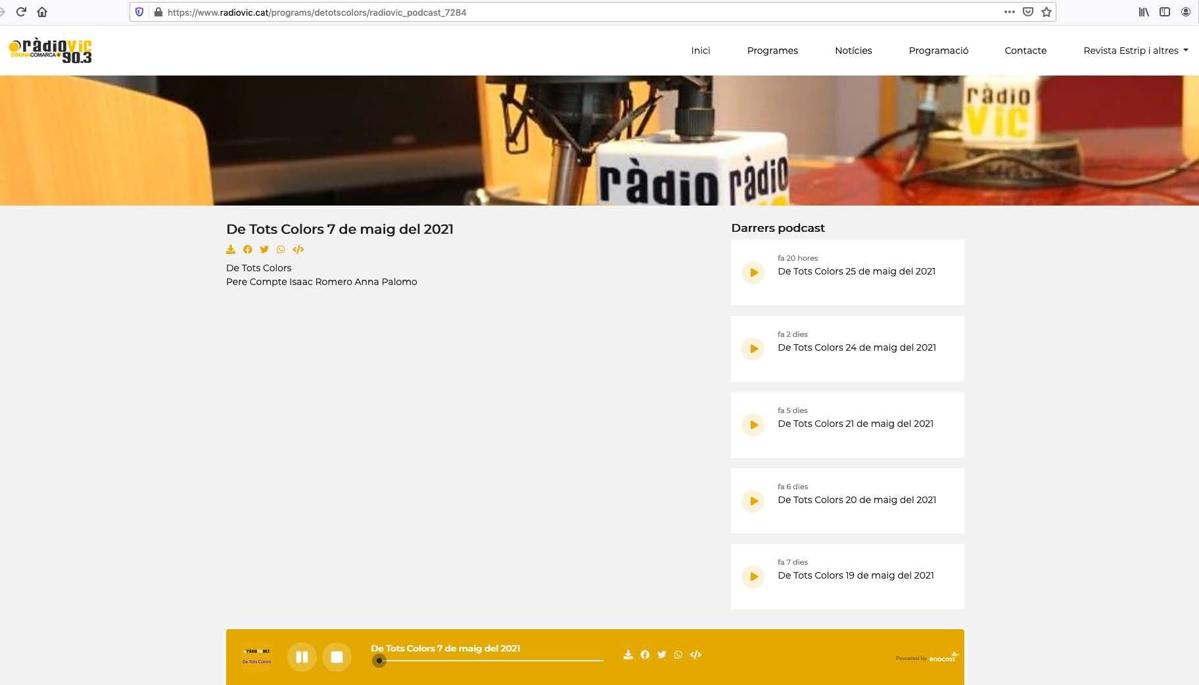Screen dimensions: 1199x685
Task: Click the text Pere Compte Isaac Romero Anna Palomo
Action: [x=321, y=282]
